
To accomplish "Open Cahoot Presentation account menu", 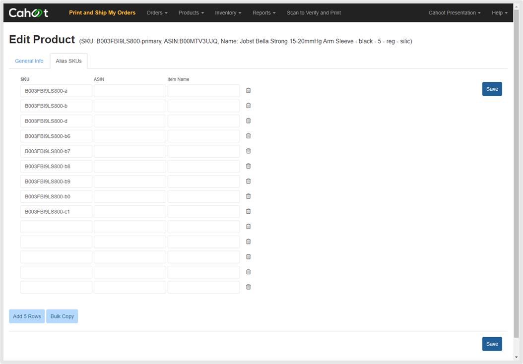I will pyautogui.click(x=455, y=13).
